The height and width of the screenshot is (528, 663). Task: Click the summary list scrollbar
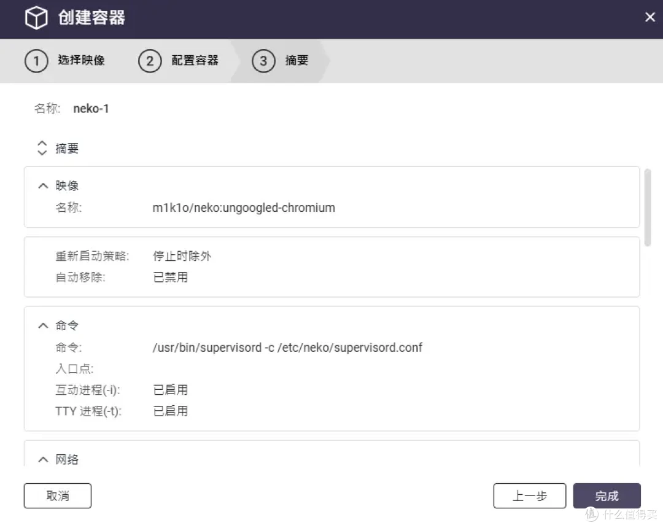tap(648, 207)
